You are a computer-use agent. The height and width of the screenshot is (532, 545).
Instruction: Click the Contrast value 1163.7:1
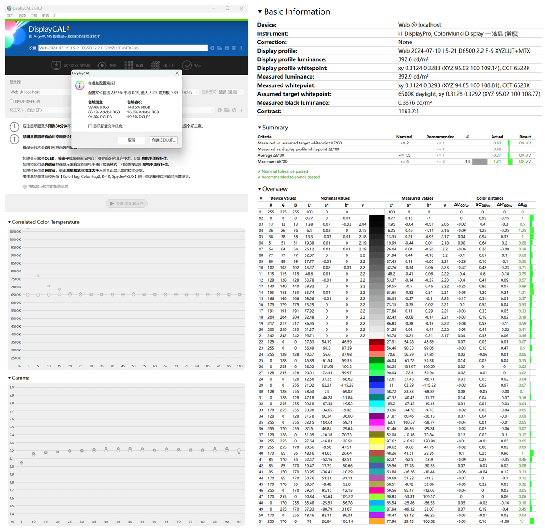408,111
